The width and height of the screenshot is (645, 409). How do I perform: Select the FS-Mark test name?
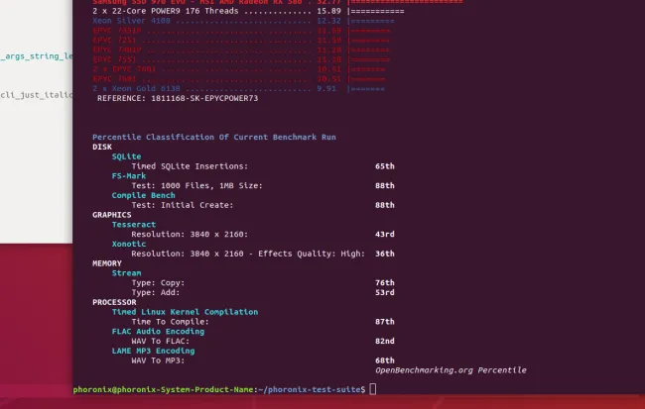(x=129, y=176)
